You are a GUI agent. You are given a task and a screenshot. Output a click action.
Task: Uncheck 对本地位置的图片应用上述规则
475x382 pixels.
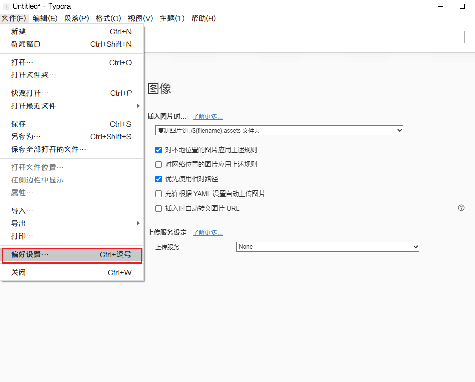[x=158, y=150]
